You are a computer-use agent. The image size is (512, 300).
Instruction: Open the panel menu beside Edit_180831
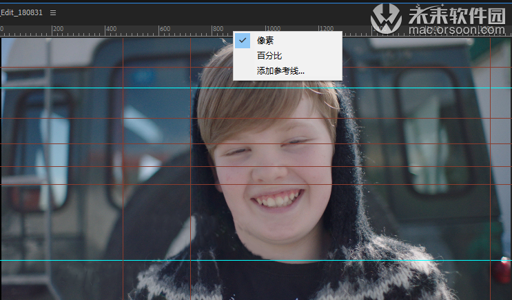(53, 12)
